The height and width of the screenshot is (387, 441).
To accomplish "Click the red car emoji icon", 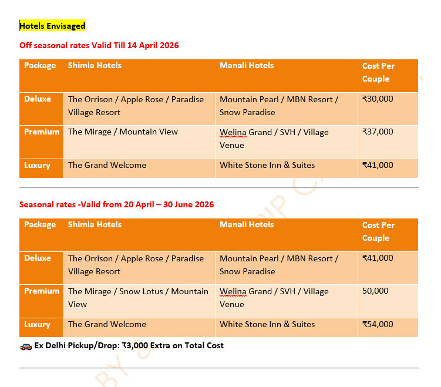I will pyautogui.click(x=25, y=346).
